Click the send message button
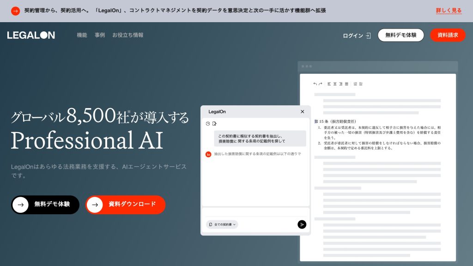The image size is (473, 266). click(x=302, y=224)
